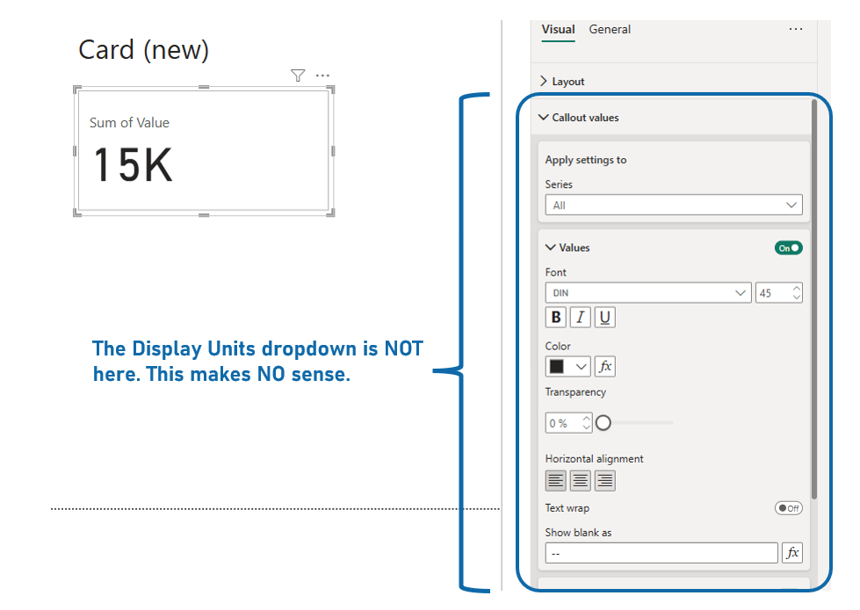This screenshot has height=610, width=860.
Task: Center-align the callout value text
Action: coord(580,480)
